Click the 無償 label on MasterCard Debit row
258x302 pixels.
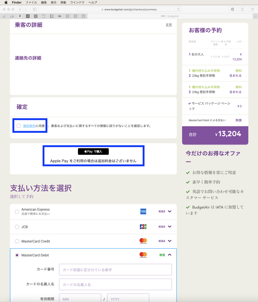[162, 255]
